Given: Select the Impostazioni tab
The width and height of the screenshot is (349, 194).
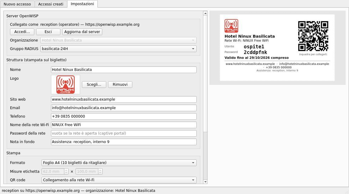Looking at the screenshot, I should 82,4.
